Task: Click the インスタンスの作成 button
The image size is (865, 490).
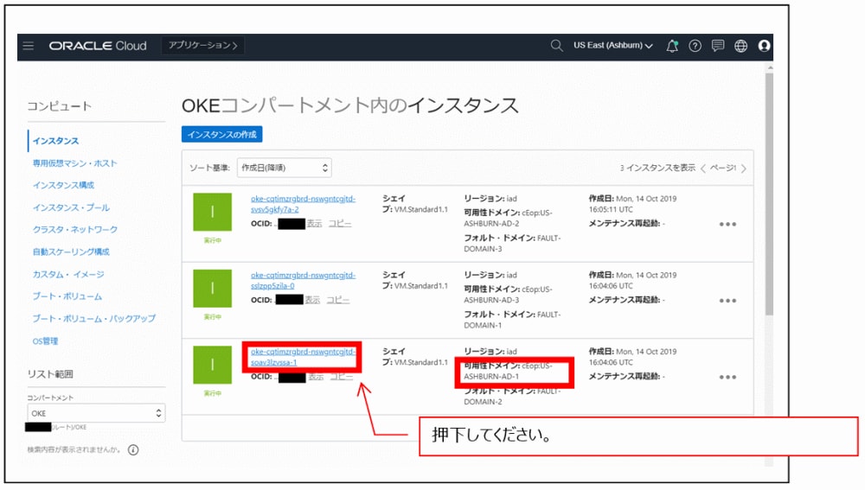Action: 221,135
